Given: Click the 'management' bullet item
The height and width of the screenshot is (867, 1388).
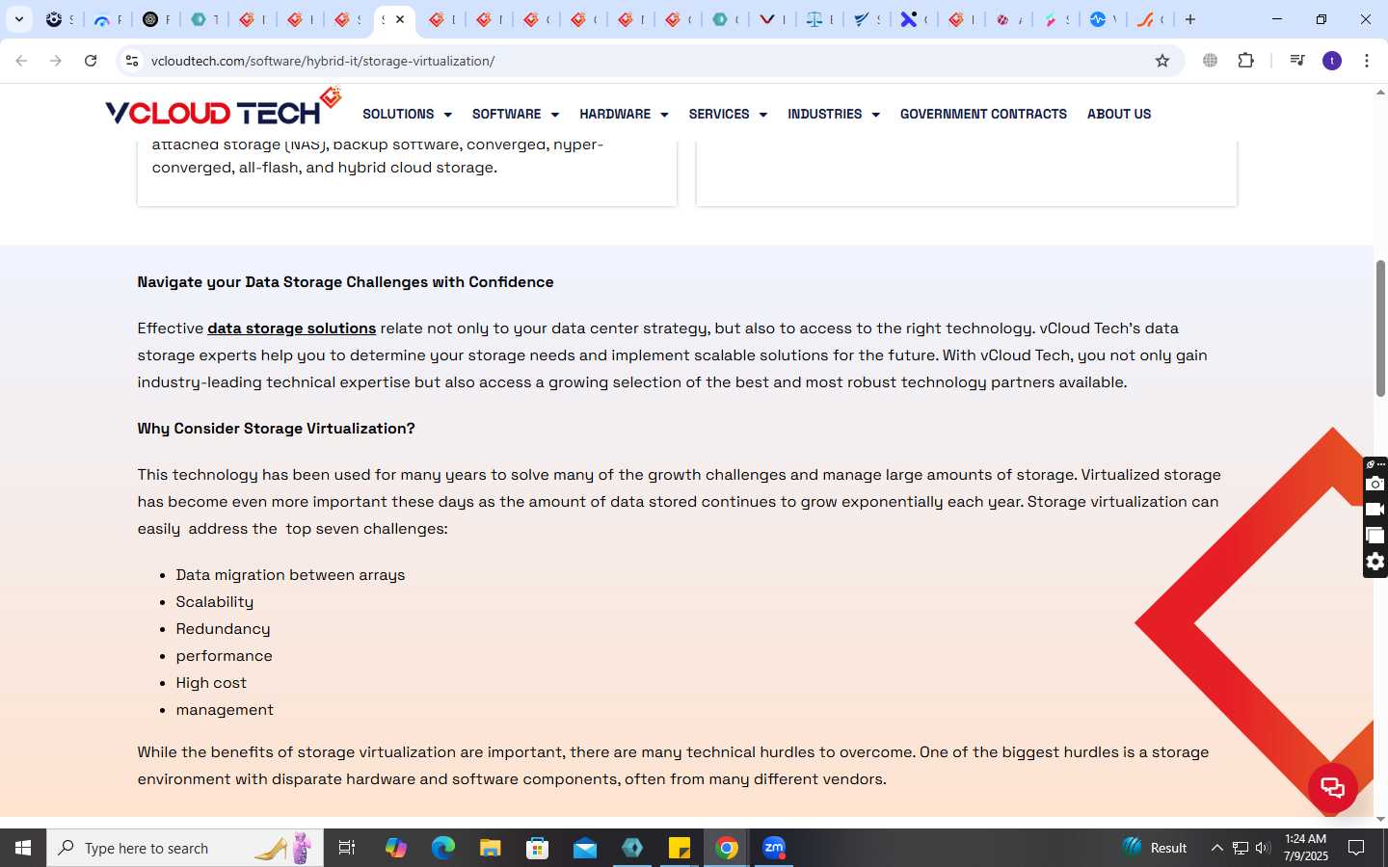Looking at the screenshot, I should click(225, 710).
